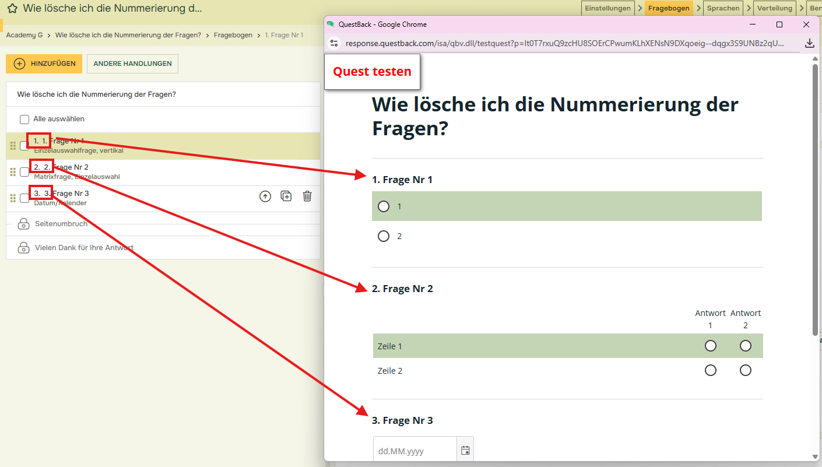Tick the checkbox for Frage Nr 2
Image resolution: width=822 pixels, height=467 pixels.
[24, 172]
